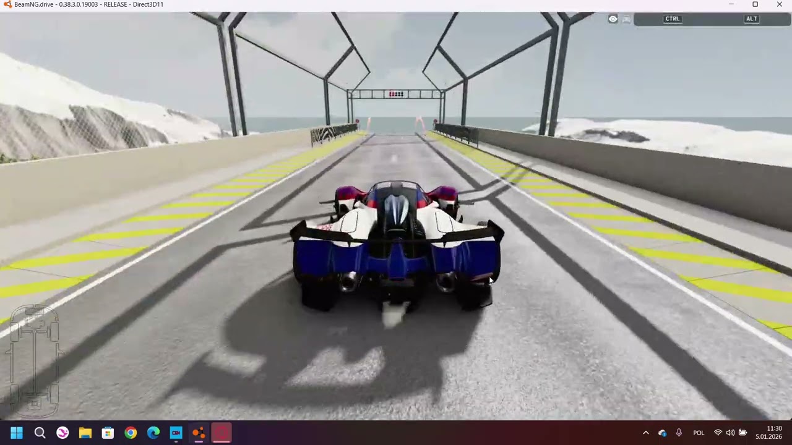Image resolution: width=792 pixels, height=445 pixels.
Task: Click the ALT key indicator
Action: pos(751,19)
